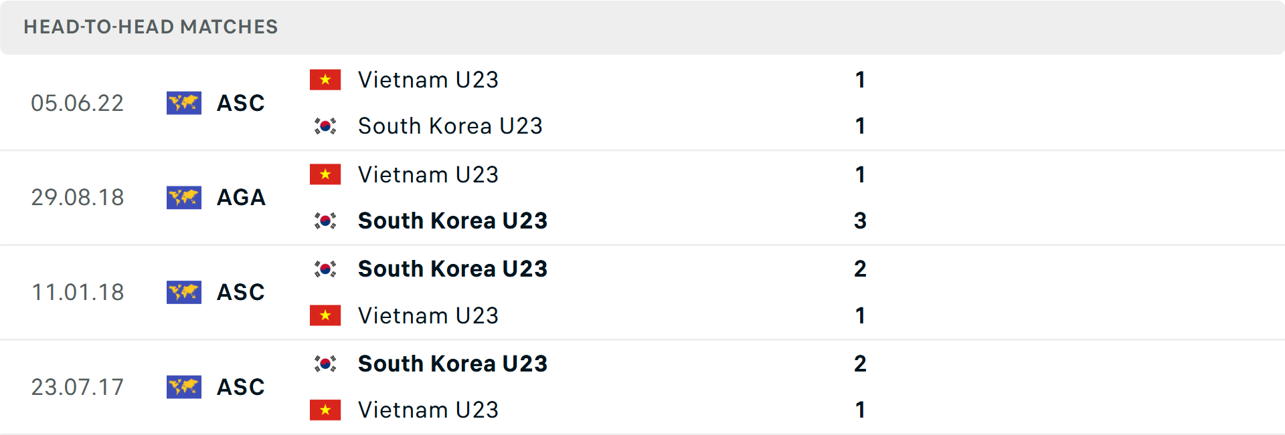Click South Korea's score of 3
This screenshot has height=435, width=1285.
[860, 221]
